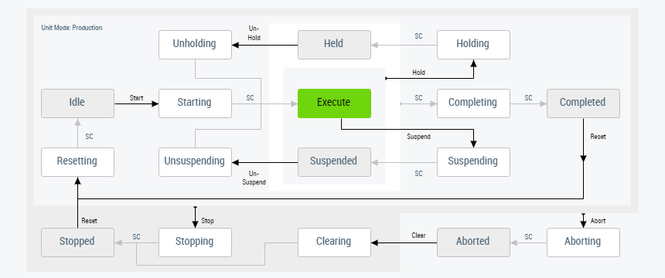665x278 pixels.
Task: Select the Unholding state box
Action: pyautogui.click(x=195, y=45)
